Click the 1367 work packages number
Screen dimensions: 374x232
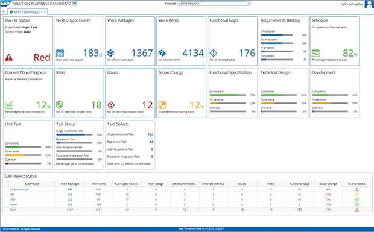142,53
